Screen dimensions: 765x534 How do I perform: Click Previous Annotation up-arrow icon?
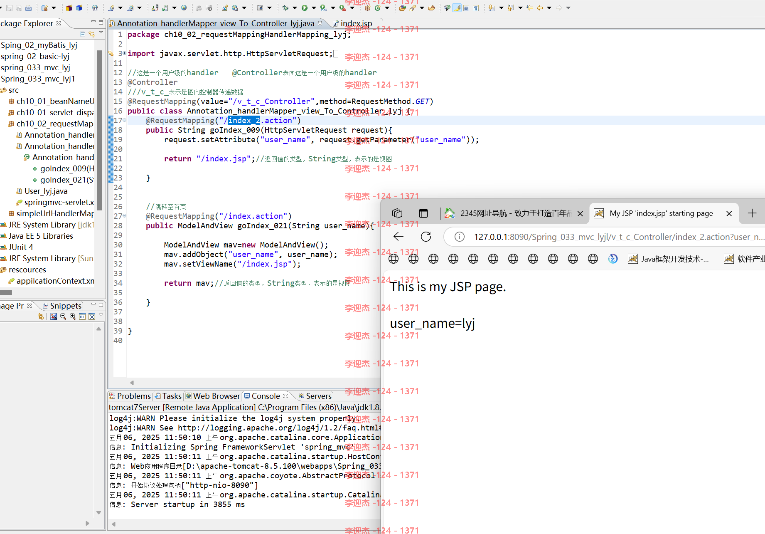point(511,8)
